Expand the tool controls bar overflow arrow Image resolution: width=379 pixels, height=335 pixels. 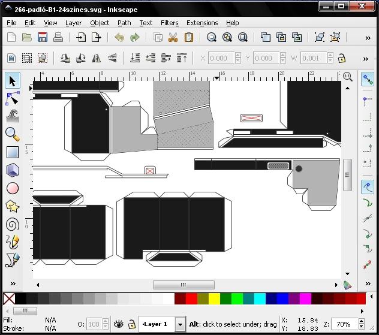(366, 59)
